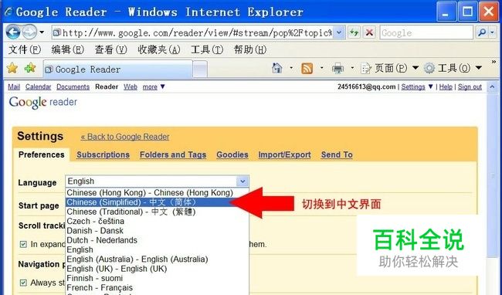The image size is (502, 295).
Task: Open the account Settings dropdown link
Action: point(417,86)
